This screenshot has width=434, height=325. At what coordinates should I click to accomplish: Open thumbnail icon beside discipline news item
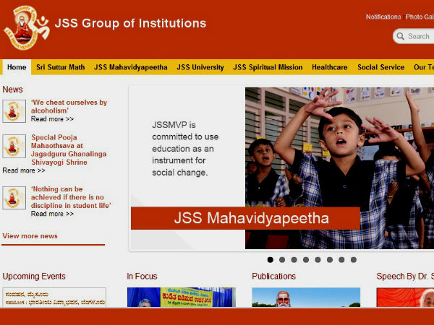click(14, 199)
